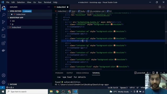Click the remote window status bar icon
Image resolution: width=167 pixels, height=94 pixels.
[2, 87]
